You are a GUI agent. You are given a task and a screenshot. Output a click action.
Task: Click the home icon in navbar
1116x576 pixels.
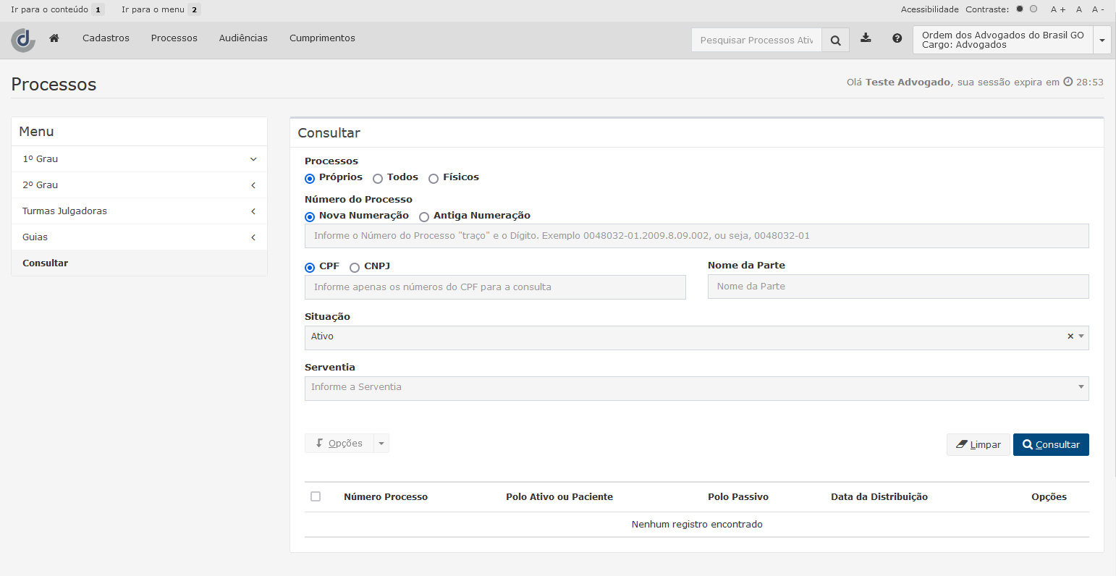click(x=54, y=38)
